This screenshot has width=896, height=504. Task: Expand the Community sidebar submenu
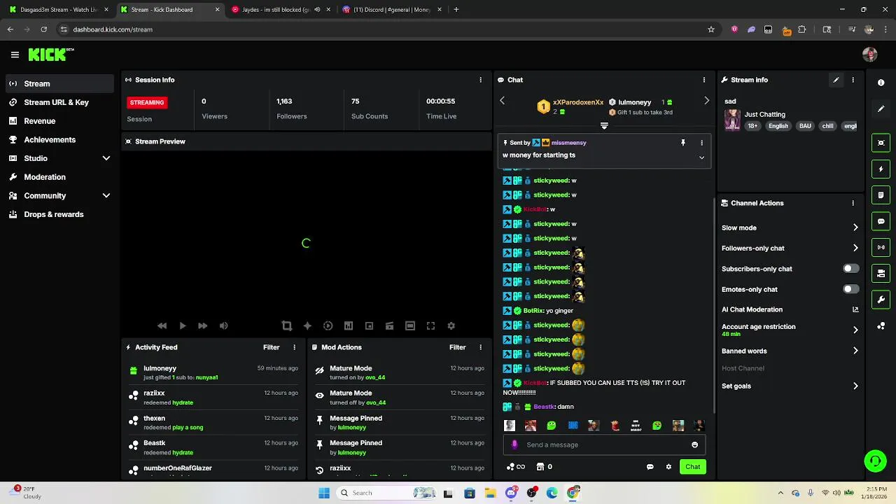pos(106,196)
